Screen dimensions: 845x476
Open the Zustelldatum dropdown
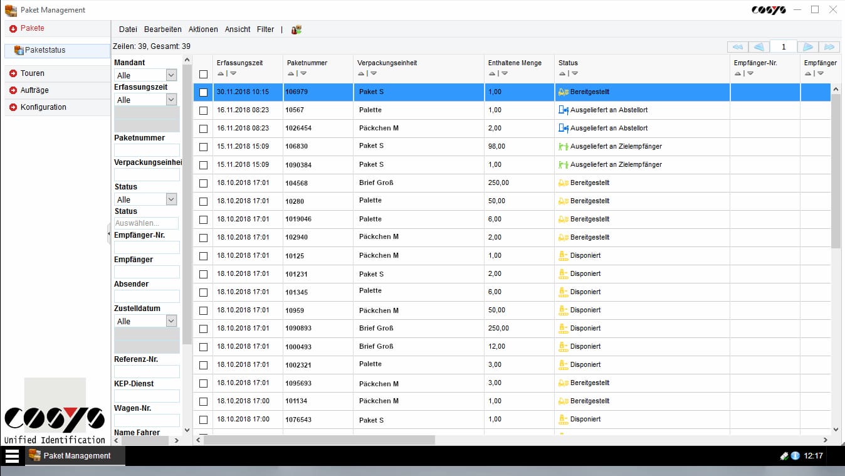(x=145, y=321)
